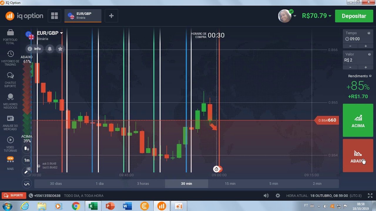Image resolution: width=376 pixels, height=211 pixels.
Task: Open PowerPoint from the taskbar
Action: point(110,206)
